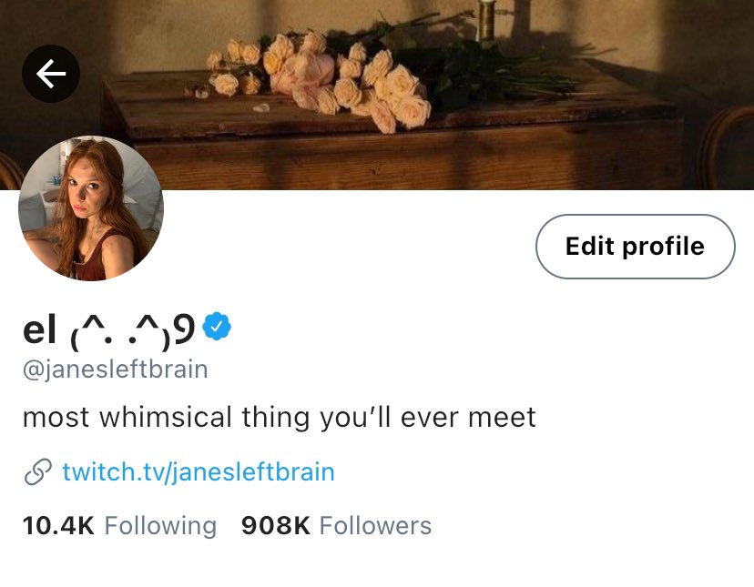Click the blue verified badge
The image size is (754, 587).
217,326
